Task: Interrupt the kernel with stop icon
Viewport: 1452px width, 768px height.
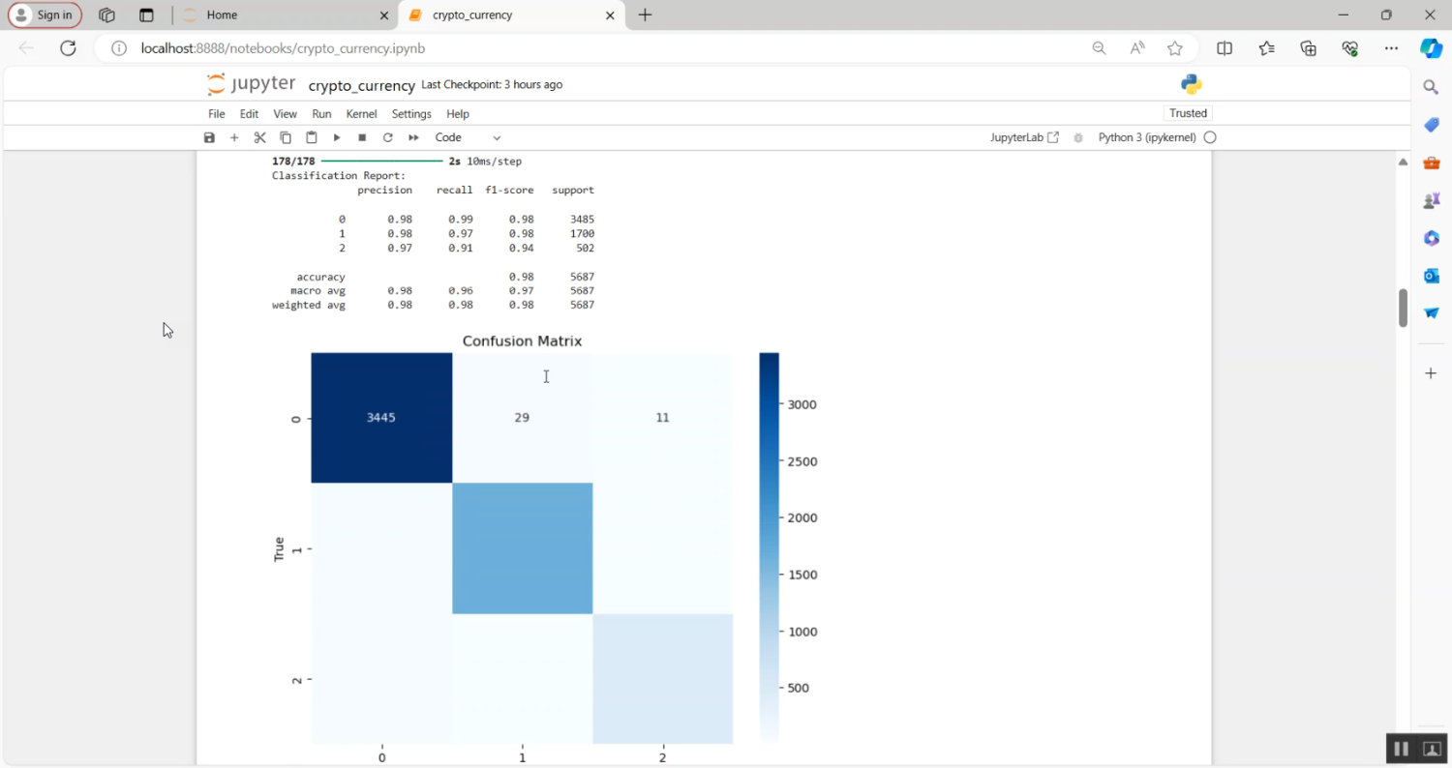Action: tap(362, 137)
